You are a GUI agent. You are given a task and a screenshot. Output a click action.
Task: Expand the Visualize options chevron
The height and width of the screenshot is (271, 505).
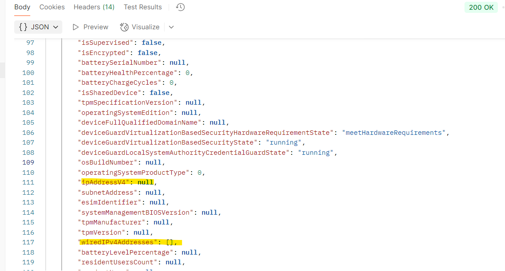pyautogui.click(x=171, y=27)
